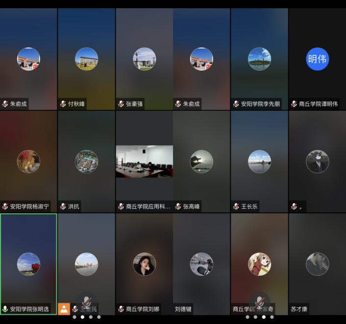Click the 苏才康 name label
Screen dimensions: 346x324
click(x=299, y=309)
